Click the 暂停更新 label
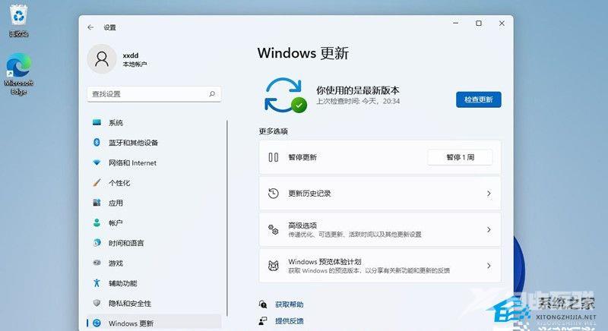 [302, 157]
